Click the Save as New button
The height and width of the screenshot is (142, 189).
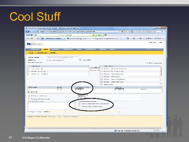42,53
